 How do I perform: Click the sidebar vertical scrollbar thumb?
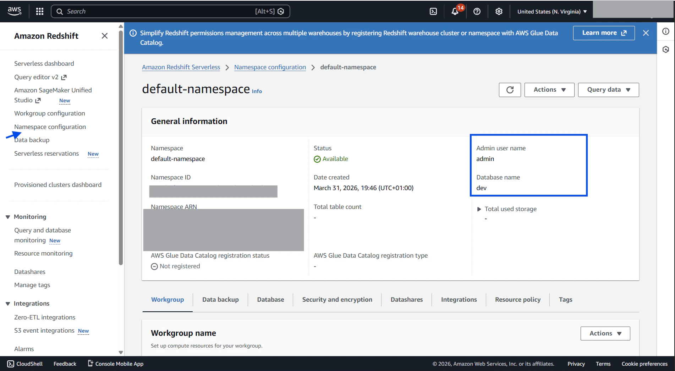[x=121, y=147]
